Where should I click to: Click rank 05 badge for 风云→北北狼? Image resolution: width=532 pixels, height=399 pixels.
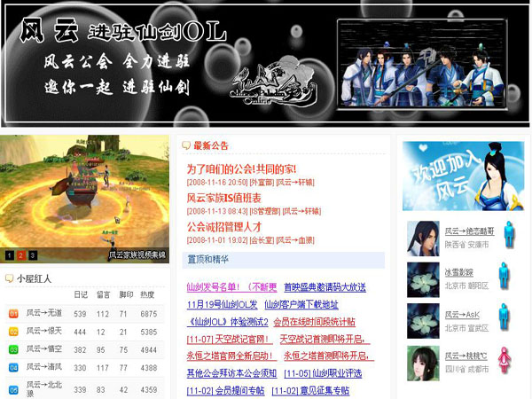pyautogui.click(x=13, y=390)
